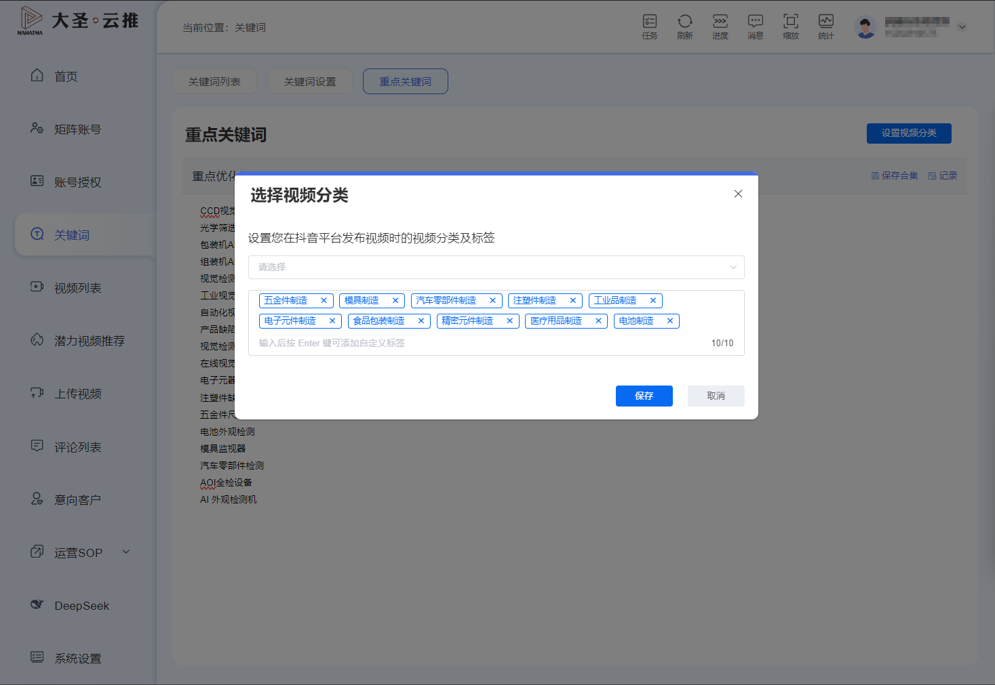Viewport: 995px width, 685px height.
Task: Remove the 医疗用品制造 tag
Action: click(598, 321)
